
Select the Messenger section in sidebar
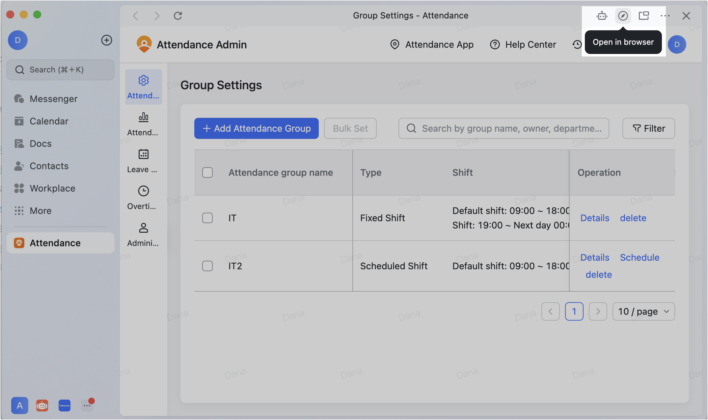53,98
